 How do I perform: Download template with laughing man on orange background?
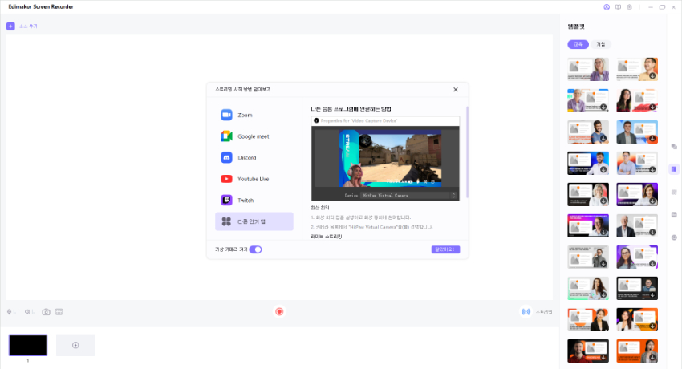click(652, 75)
